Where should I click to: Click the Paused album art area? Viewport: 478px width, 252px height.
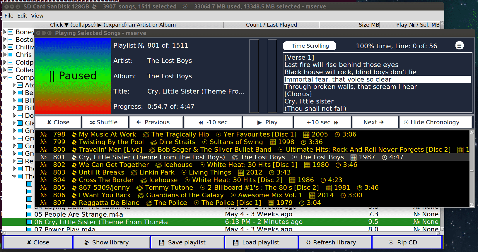pyautogui.click(x=73, y=76)
